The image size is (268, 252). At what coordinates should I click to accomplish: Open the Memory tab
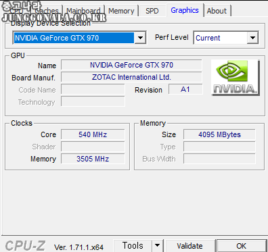121,11
